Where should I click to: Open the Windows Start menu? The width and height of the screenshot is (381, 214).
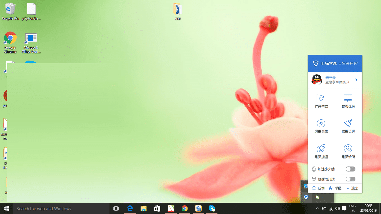pos(6,208)
